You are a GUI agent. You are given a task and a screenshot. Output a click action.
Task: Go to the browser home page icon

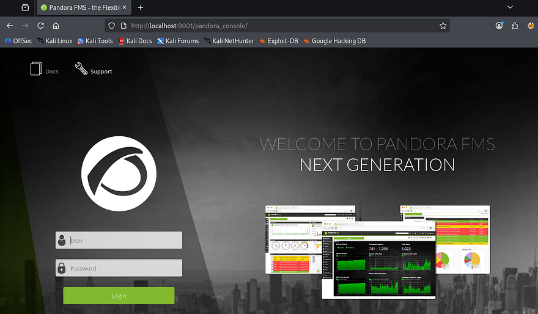point(56,26)
